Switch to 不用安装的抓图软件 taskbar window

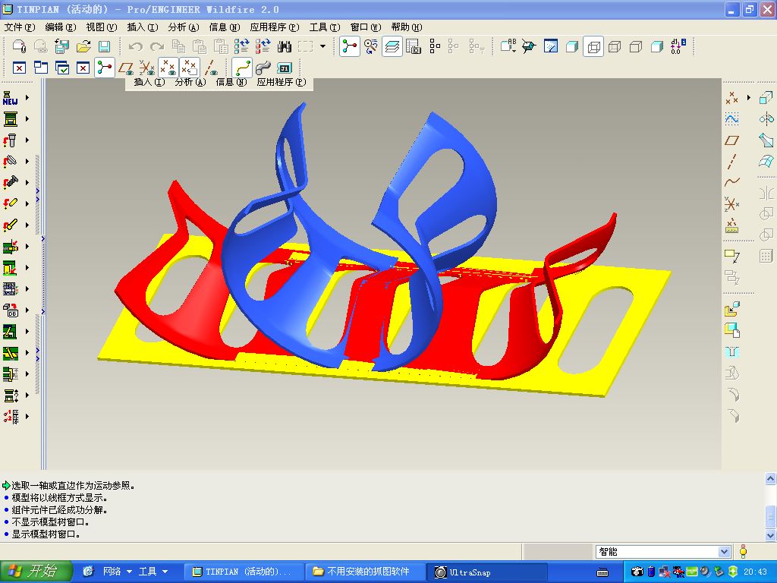tap(364, 572)
